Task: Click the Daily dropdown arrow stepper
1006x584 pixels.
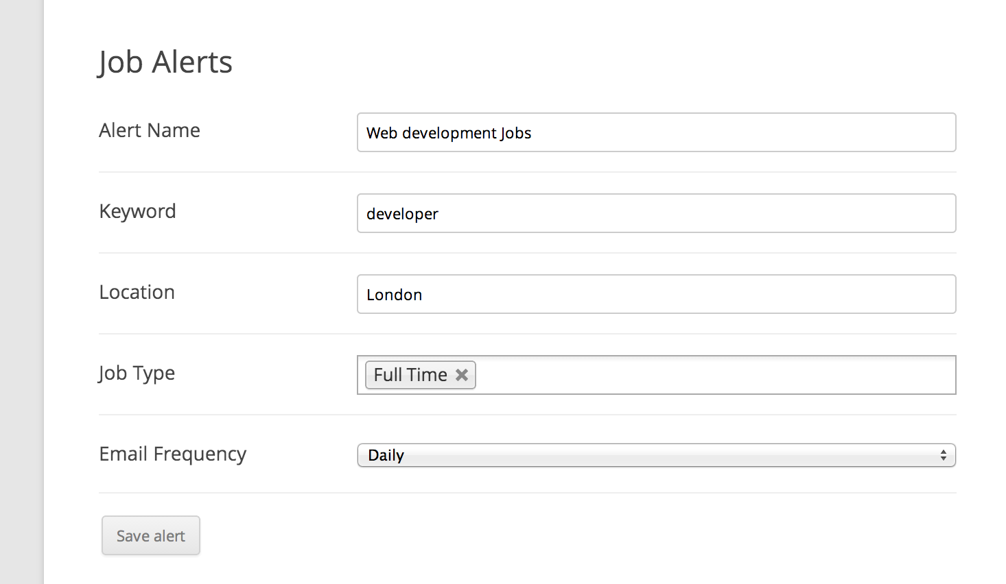Action: 944,455
